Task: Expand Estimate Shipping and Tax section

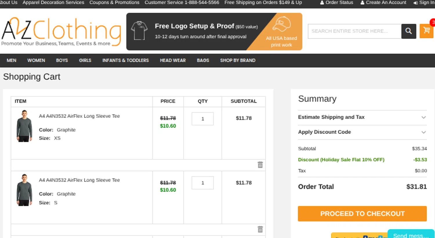Action: click(x=362, y=117)
